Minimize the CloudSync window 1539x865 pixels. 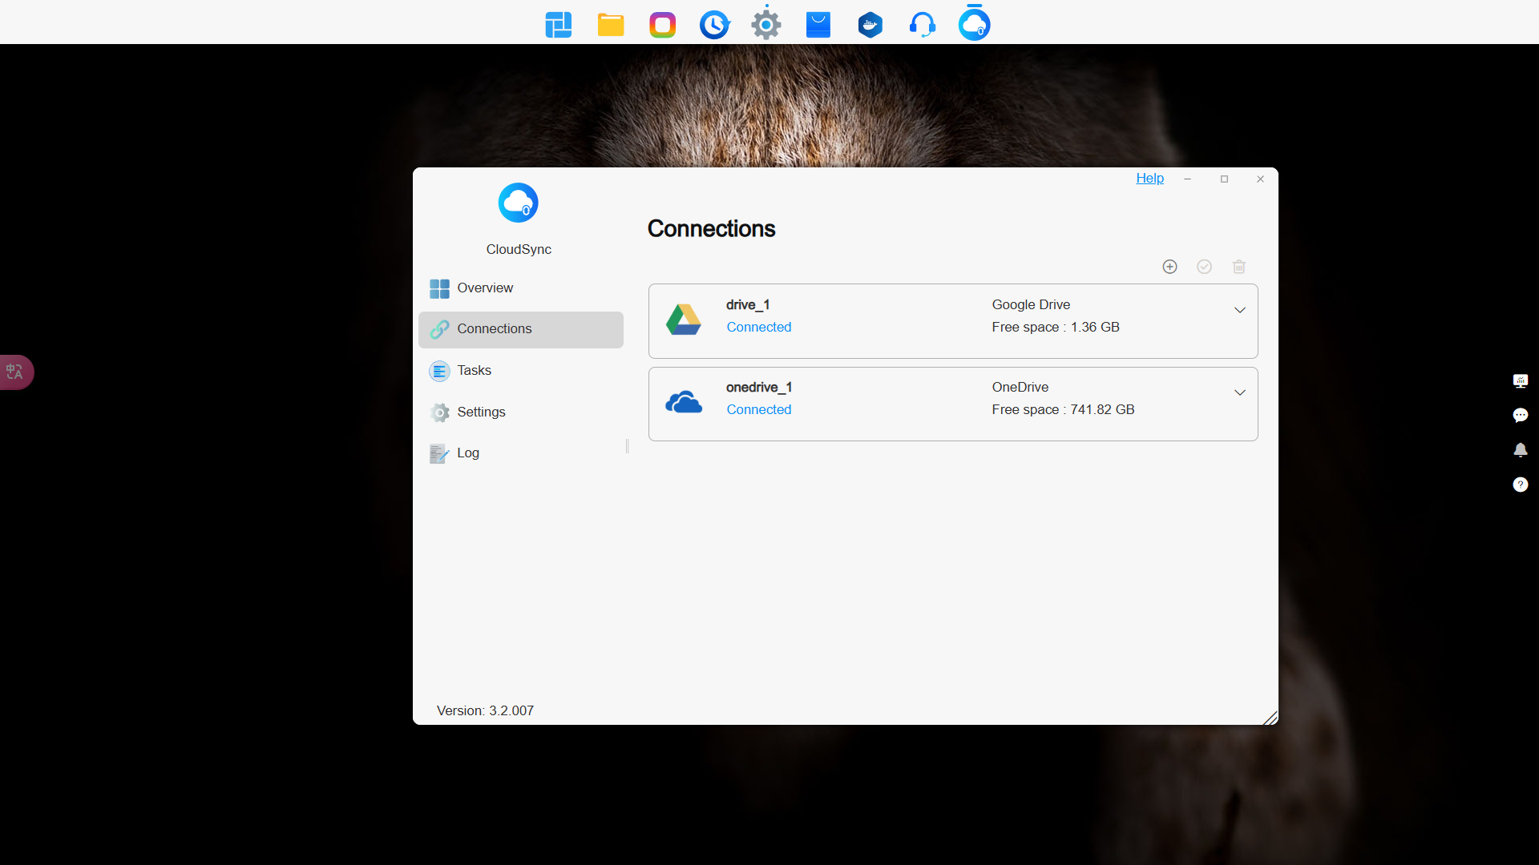[x=1187, y=179]
